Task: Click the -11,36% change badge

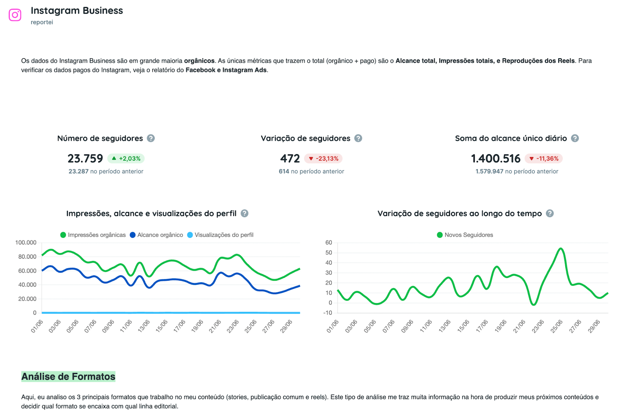Action: coord(544,159)
